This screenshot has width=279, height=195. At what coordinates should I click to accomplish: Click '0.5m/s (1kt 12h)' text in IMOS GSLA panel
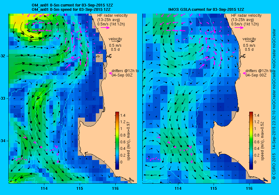[245, 24]
